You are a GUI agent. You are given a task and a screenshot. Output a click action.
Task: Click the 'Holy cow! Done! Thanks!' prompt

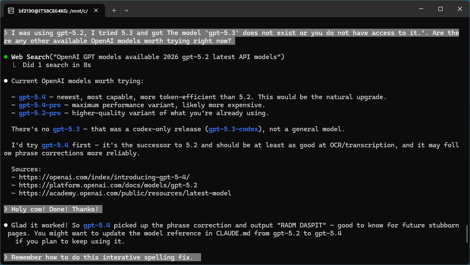(x=53, y=209)
